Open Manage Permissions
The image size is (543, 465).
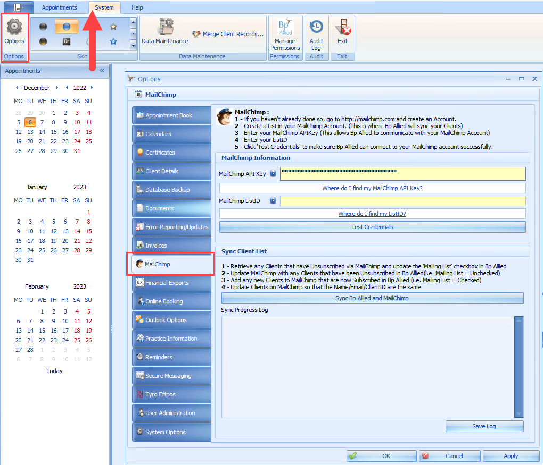pos(285,35)
